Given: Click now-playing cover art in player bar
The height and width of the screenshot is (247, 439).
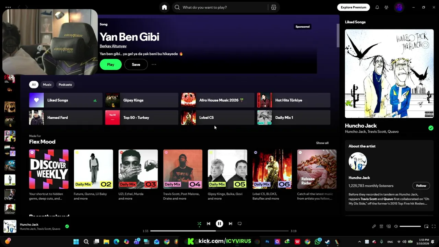Looking at the screenshot, I should (10, 226).
